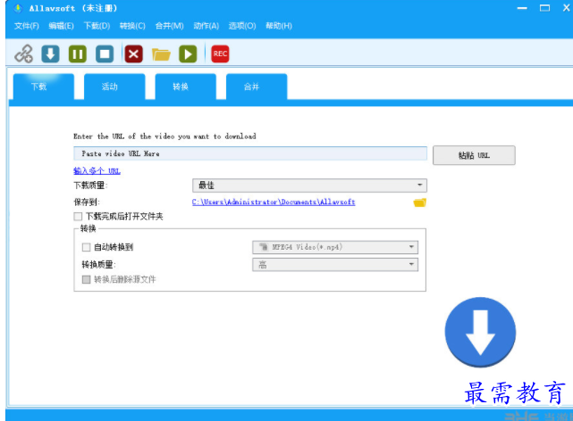Screen dimensions: 573x421
Task: Switch to the 下载 tab
Action: point(44,87)
